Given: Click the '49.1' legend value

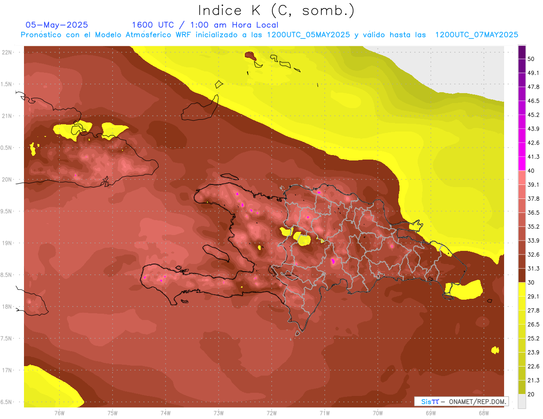Looking at the screenshot, I should coord(533,73).
